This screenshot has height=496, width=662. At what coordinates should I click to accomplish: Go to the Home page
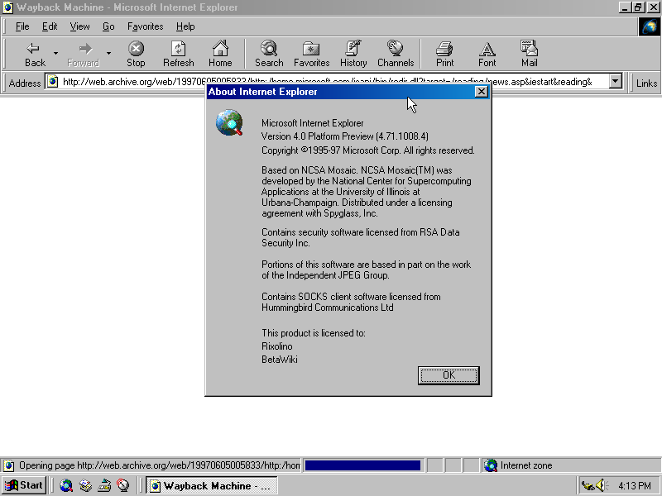tap(220, 54)
